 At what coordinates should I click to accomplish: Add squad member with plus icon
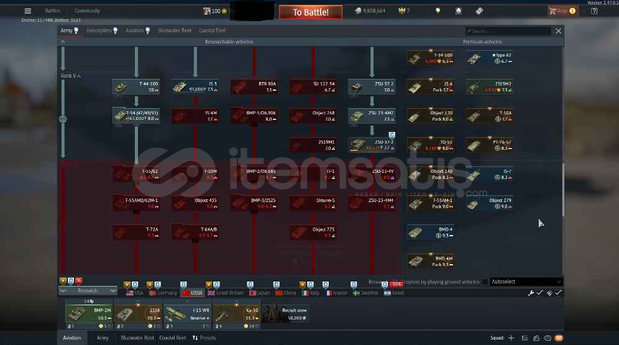pyautogui.click(x=511, y=338)
